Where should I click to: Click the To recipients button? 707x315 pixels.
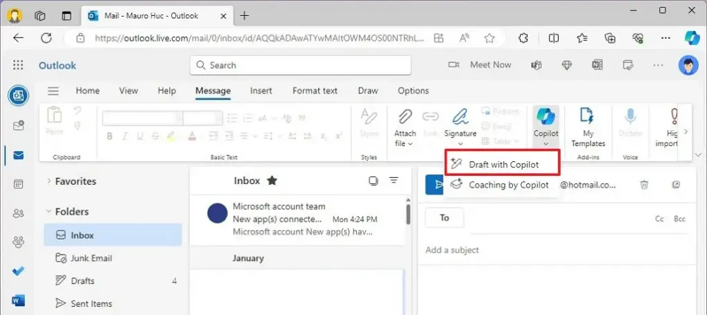tap(444, 218)
